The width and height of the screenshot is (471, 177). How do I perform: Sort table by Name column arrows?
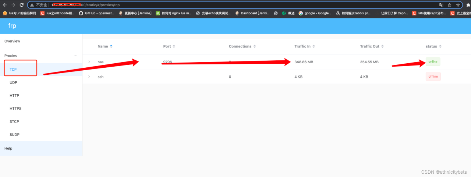coord(111,46)
